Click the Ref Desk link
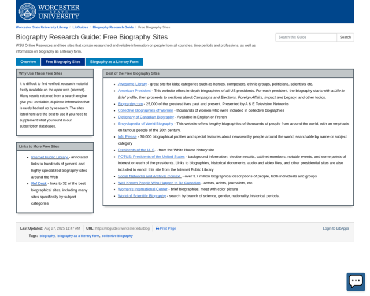This screenshot has height=296, width=370. (x=39, y=183)
